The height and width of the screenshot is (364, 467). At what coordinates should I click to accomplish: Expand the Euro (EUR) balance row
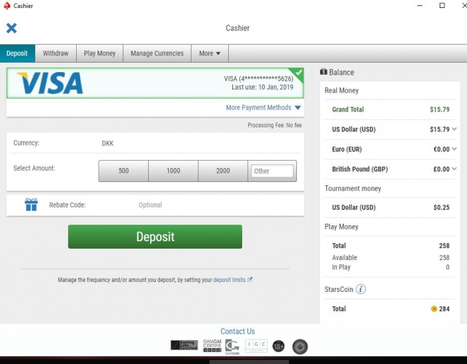click(454, 149)
